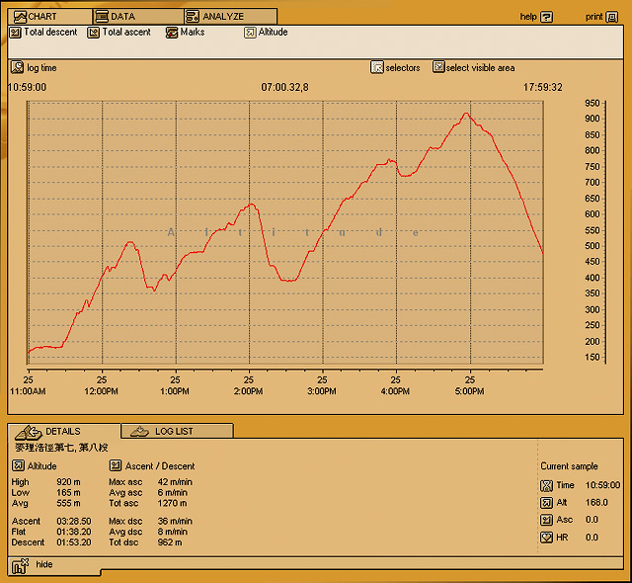The image size is (632, 583).
Task: Click the 'select visible area' label
Action: coord(481,68)
